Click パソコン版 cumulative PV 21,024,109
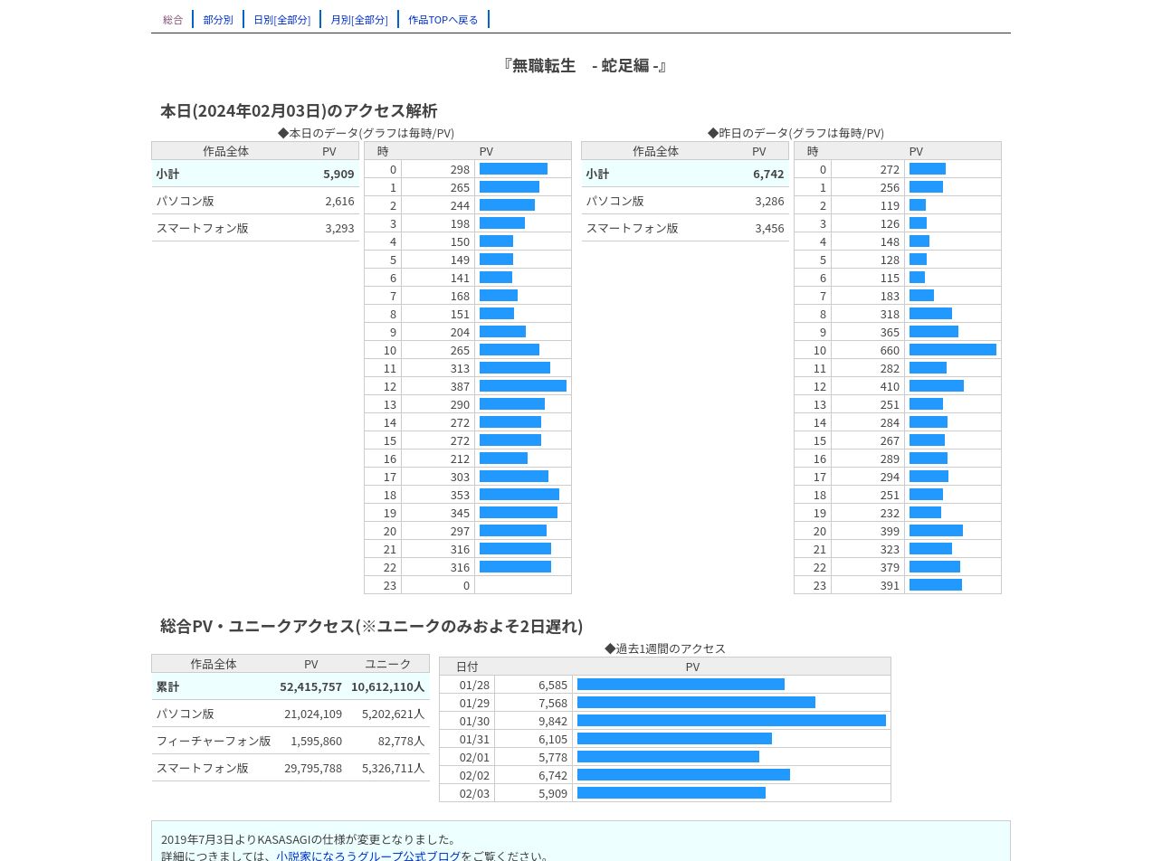The height and width of the screenshot is (861, 1162). tap(313, 714)
